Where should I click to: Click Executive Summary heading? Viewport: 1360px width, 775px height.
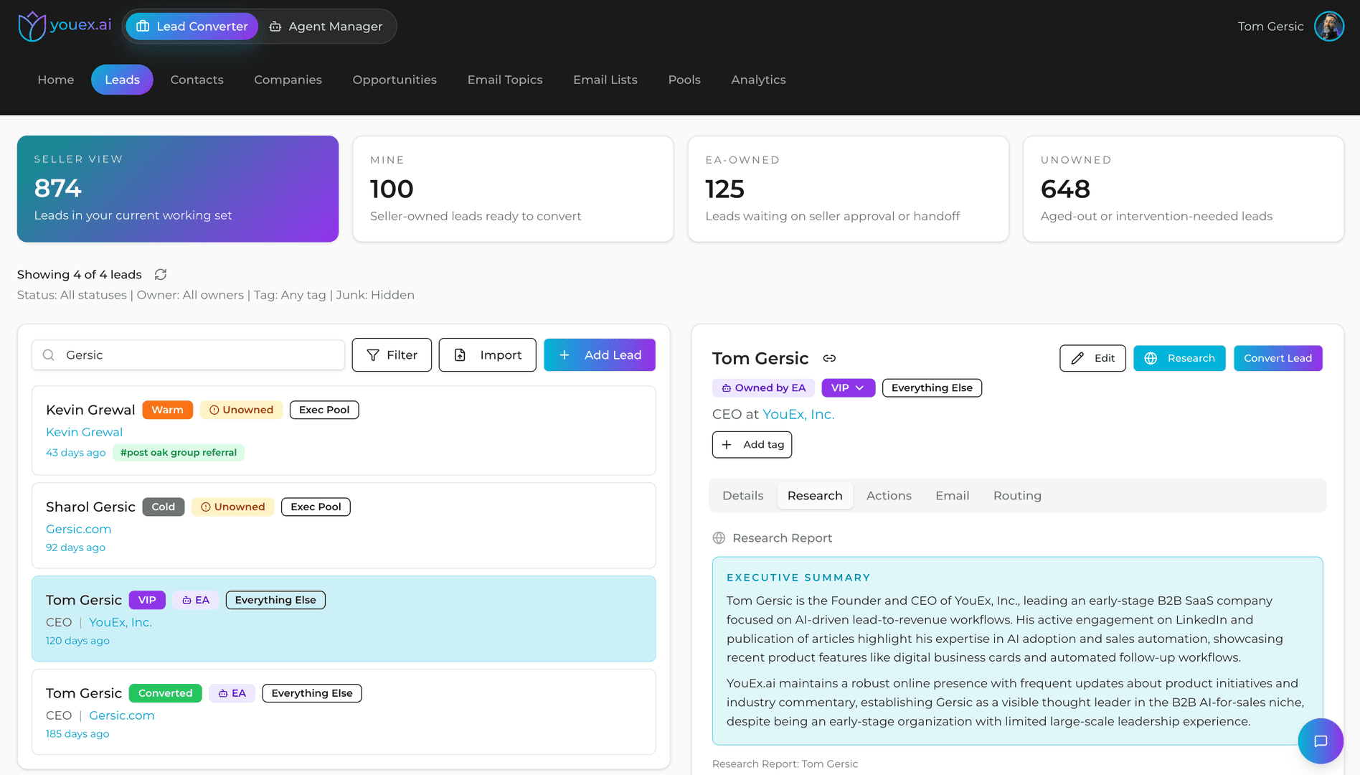point(798,578)
